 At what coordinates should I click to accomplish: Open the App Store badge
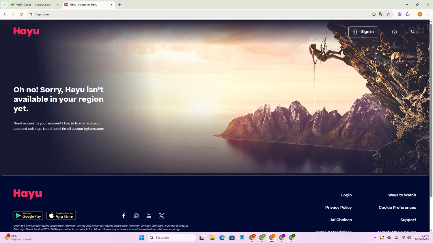[61, 215]
